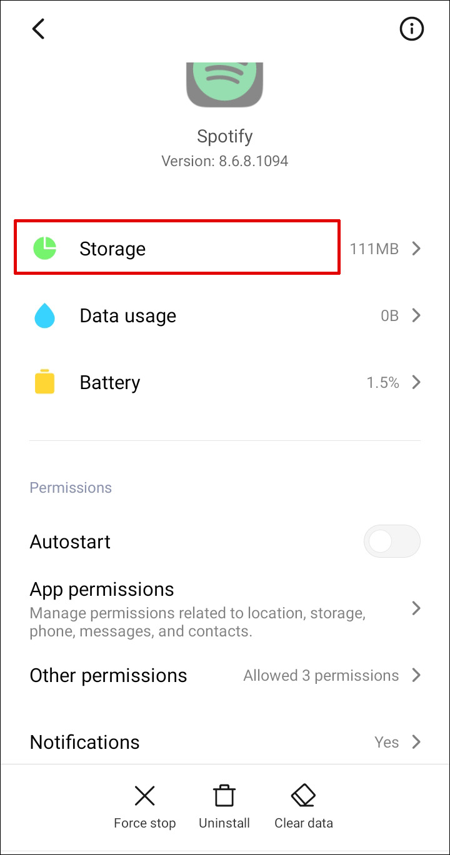Screen dimensions: 450x855
Task: Open the Notifications menu entry
Action: (85, 742)
